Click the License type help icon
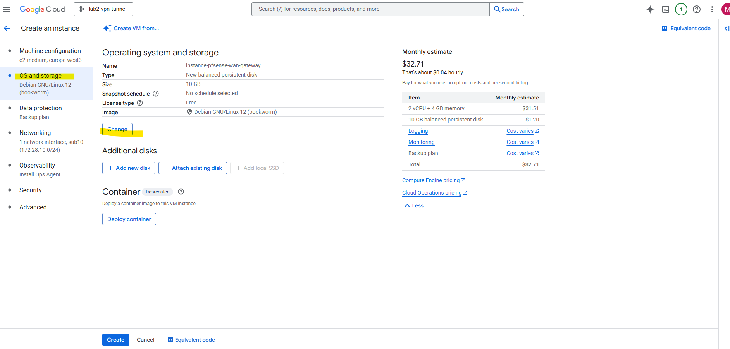The height and width of the screenshot is (349, 730). tap(140, 103)
